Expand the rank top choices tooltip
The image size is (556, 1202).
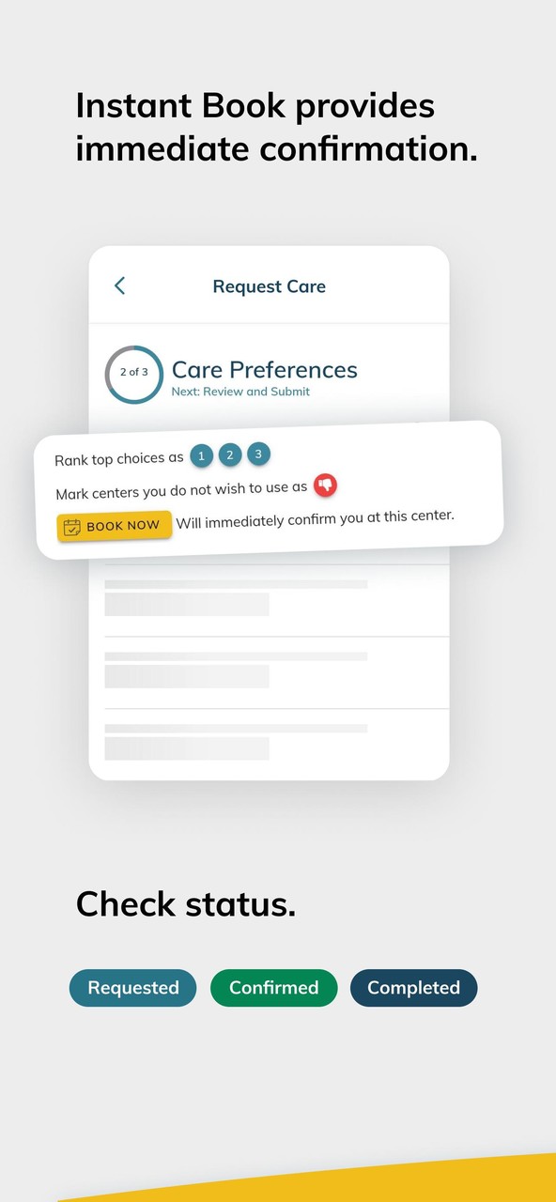tap(118, 458)
